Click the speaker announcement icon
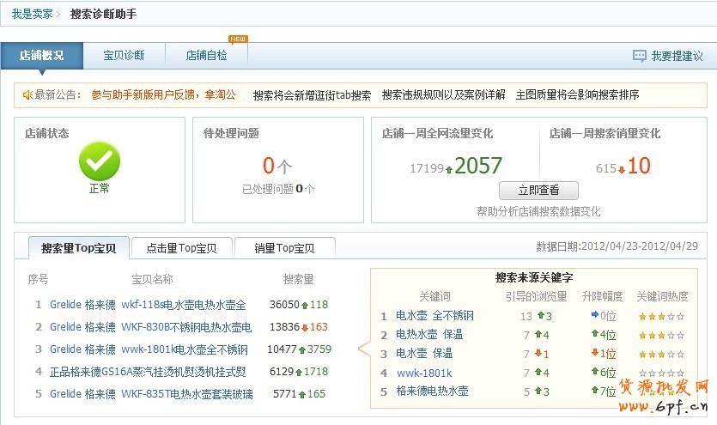 coord(27,94)
